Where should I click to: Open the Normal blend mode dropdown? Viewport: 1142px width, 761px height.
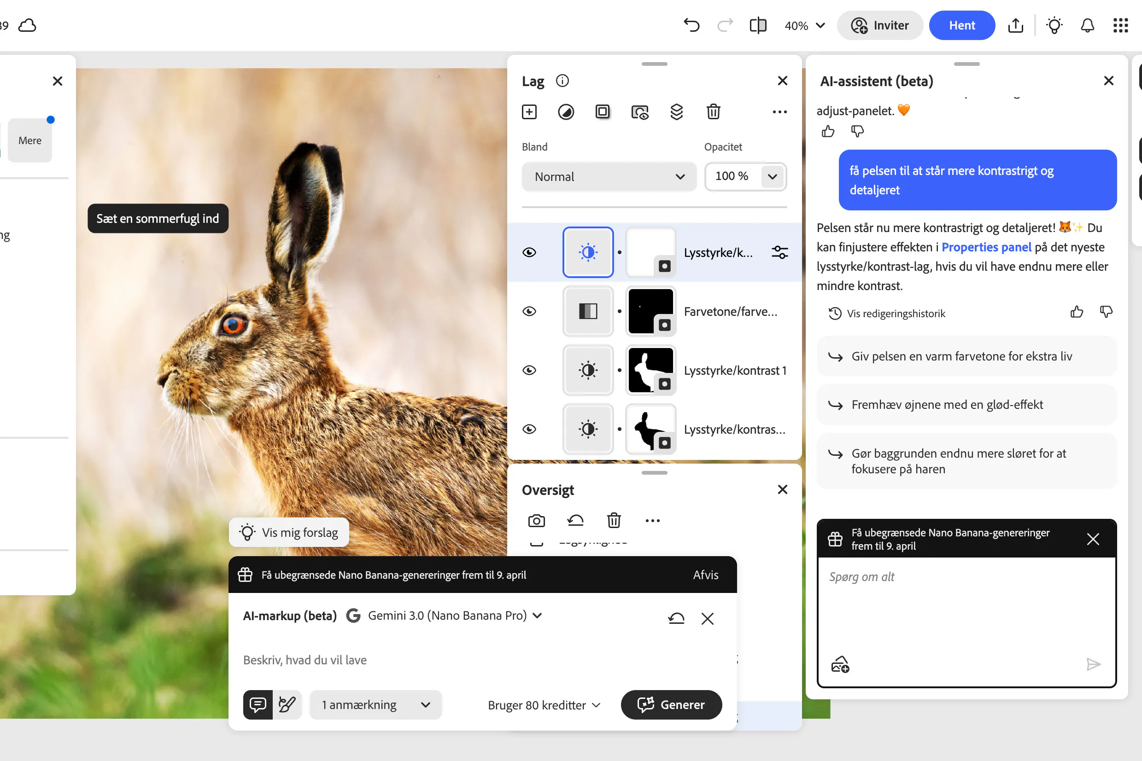pos(609,177)
